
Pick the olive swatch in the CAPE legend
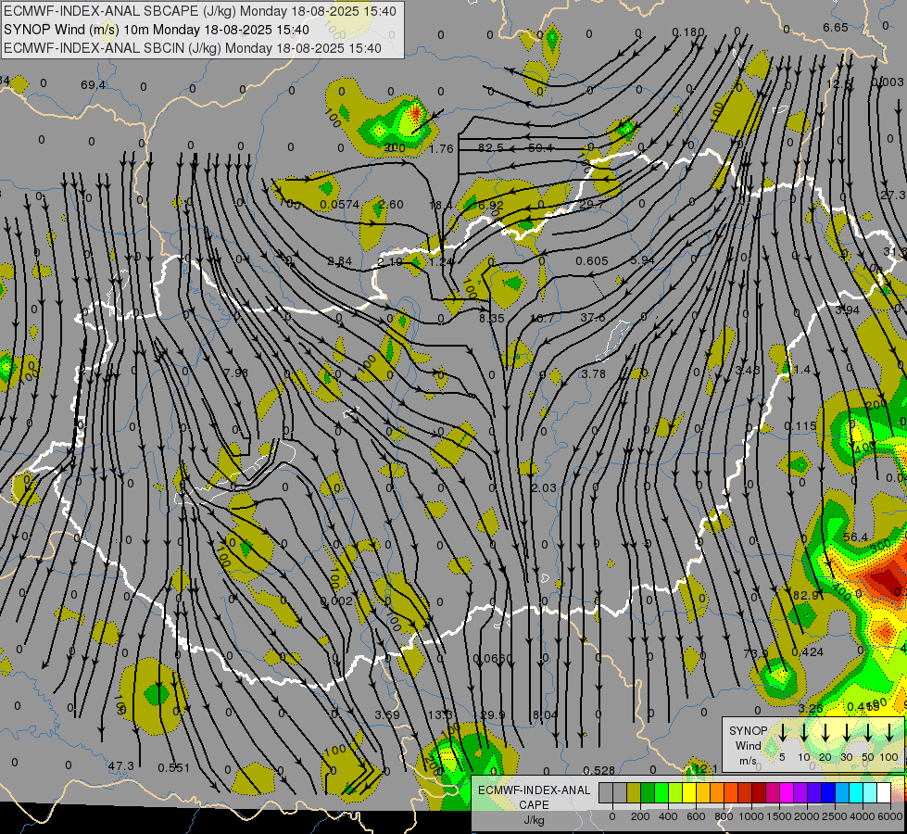coord(634,793)
